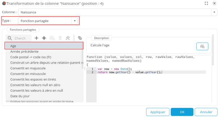Select 'Age' in the functions list
Viewport: 219px width, 117px height.
[x=44, y=46]
